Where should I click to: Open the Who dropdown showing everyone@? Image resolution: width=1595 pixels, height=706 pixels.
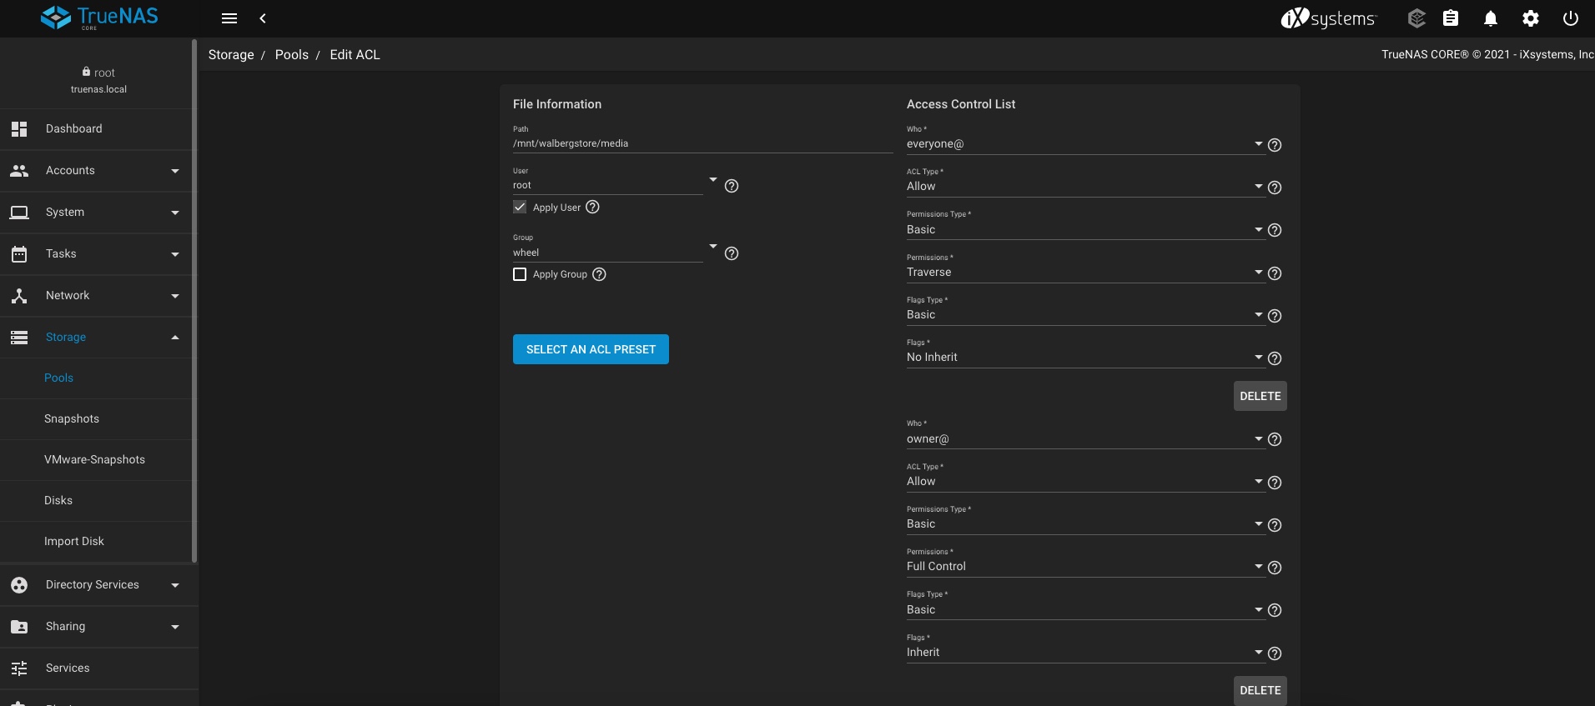click(1085, 144)
